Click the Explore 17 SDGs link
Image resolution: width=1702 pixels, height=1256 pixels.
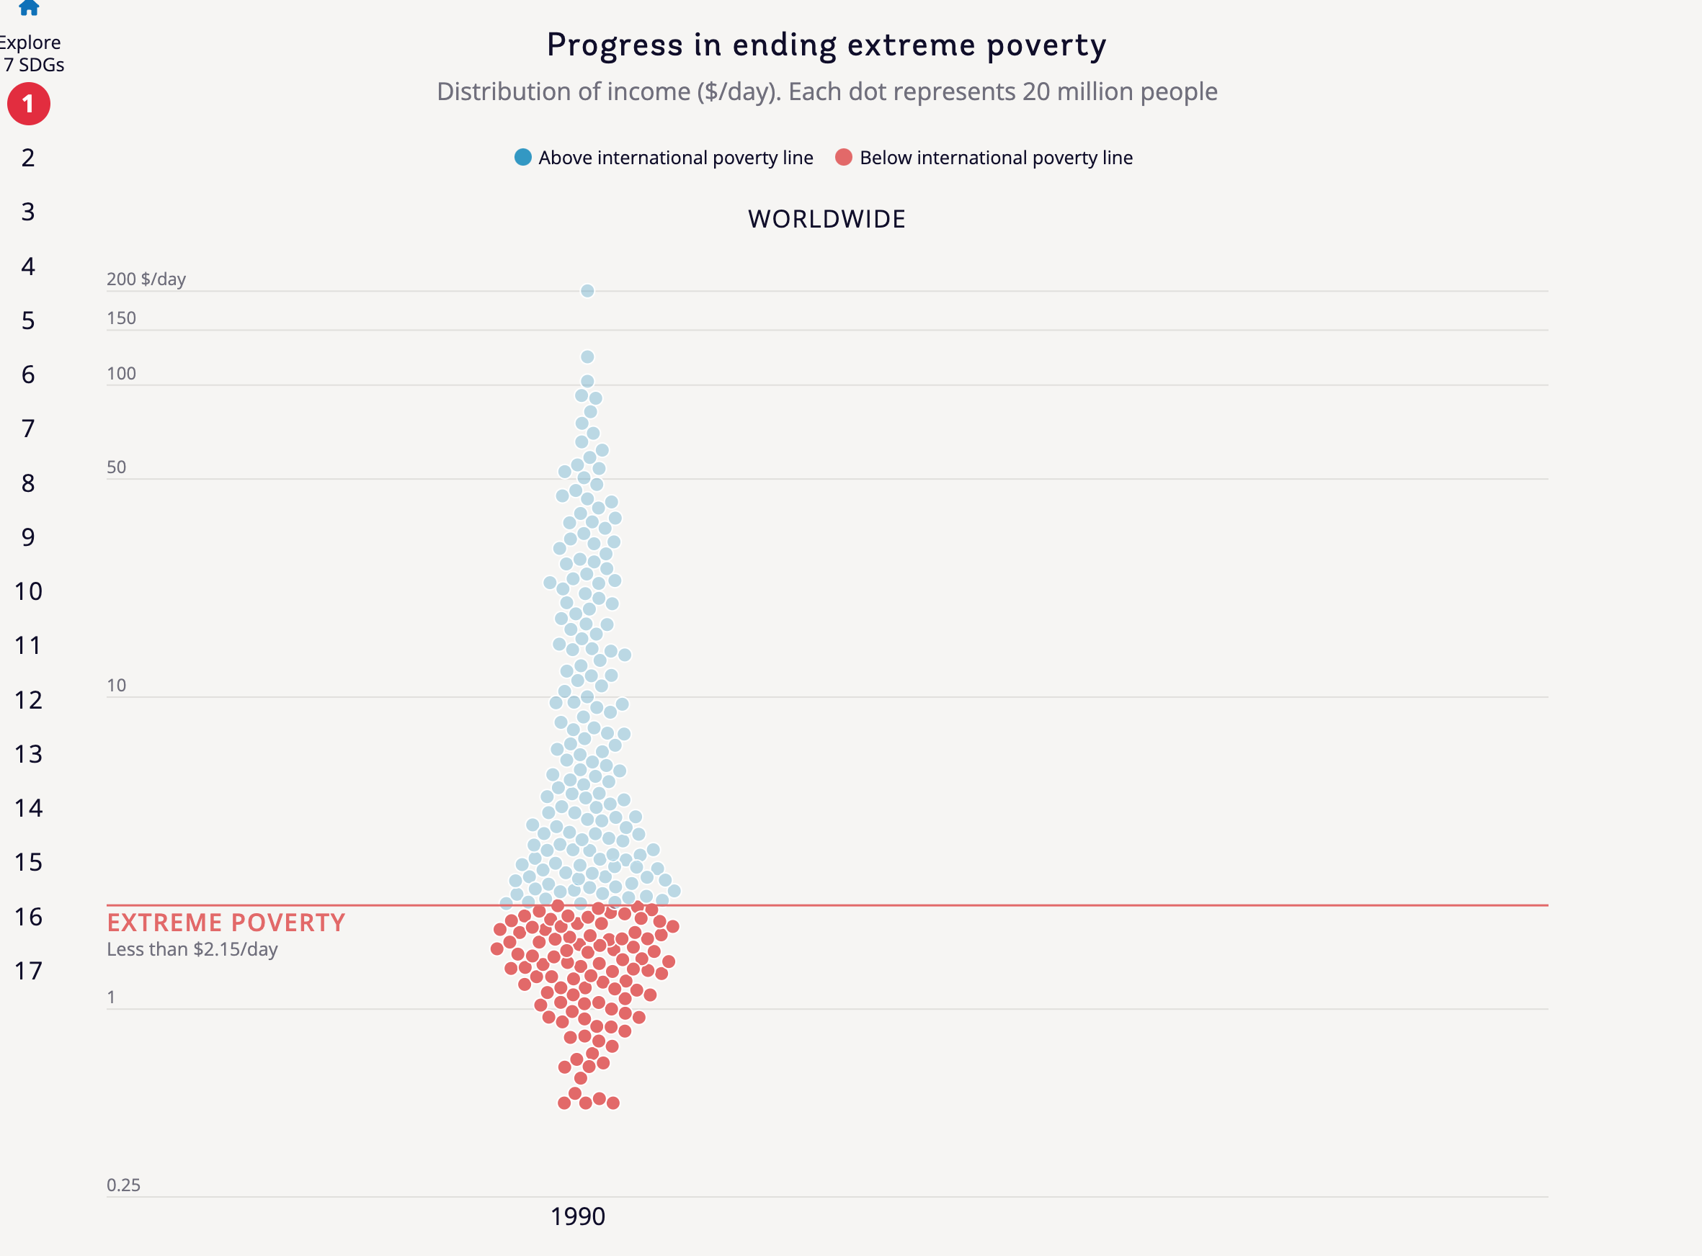tap(30, 53)
